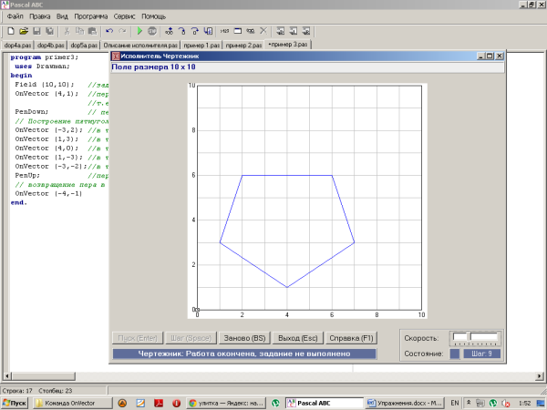Click the EN language indicator in tray
The width and height of the screenshot is (547, 410).
[454, 401]
